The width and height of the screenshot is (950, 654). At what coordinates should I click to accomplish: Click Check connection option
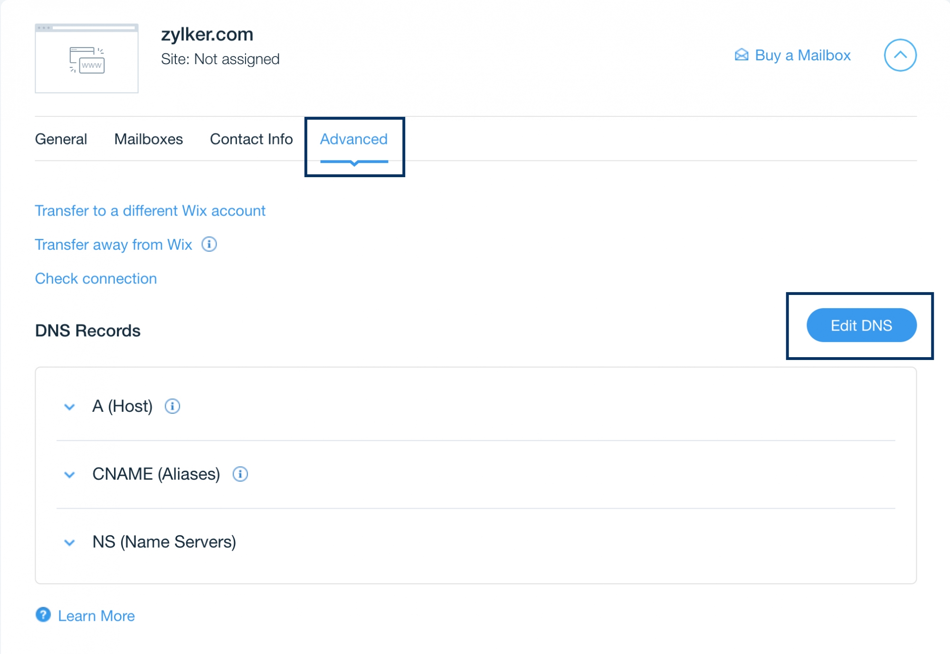pyautogui.click(x=95, y=278)
